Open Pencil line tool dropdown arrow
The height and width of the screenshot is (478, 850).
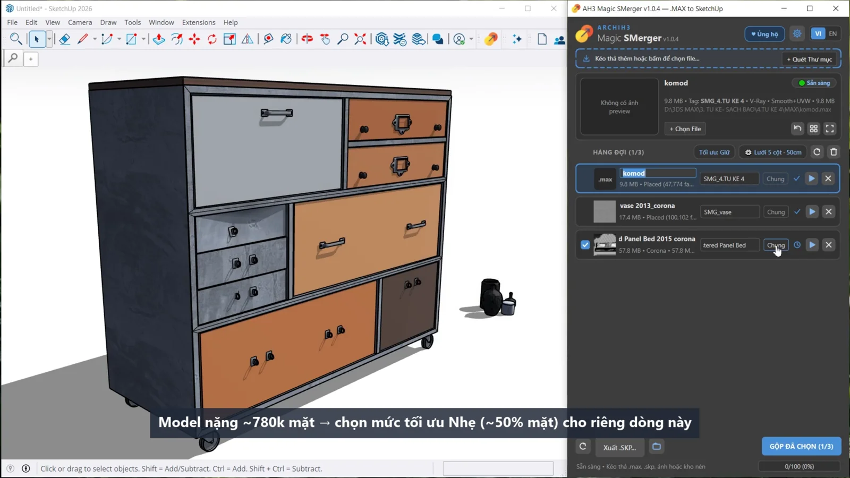pos(95,39)
